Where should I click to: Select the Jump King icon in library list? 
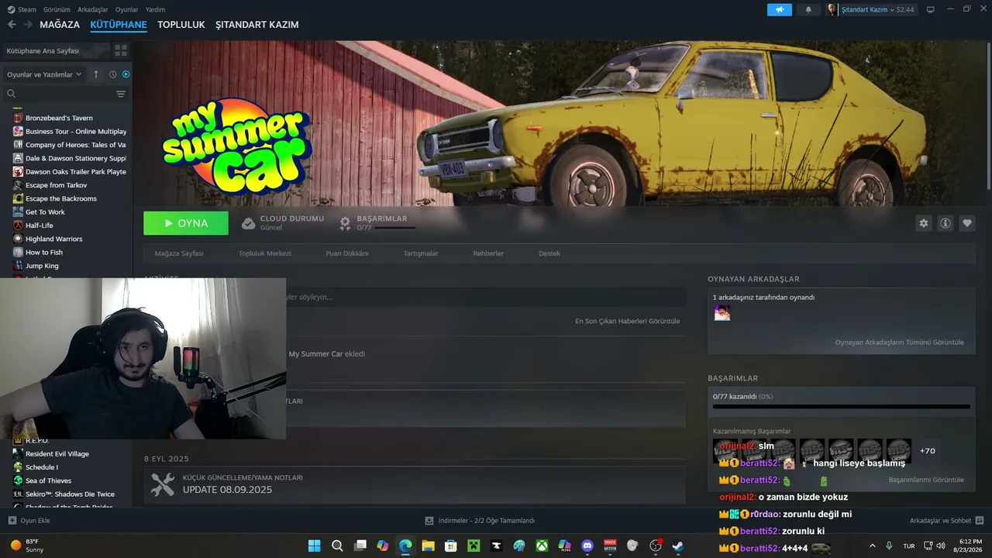[x=18, y=266]
